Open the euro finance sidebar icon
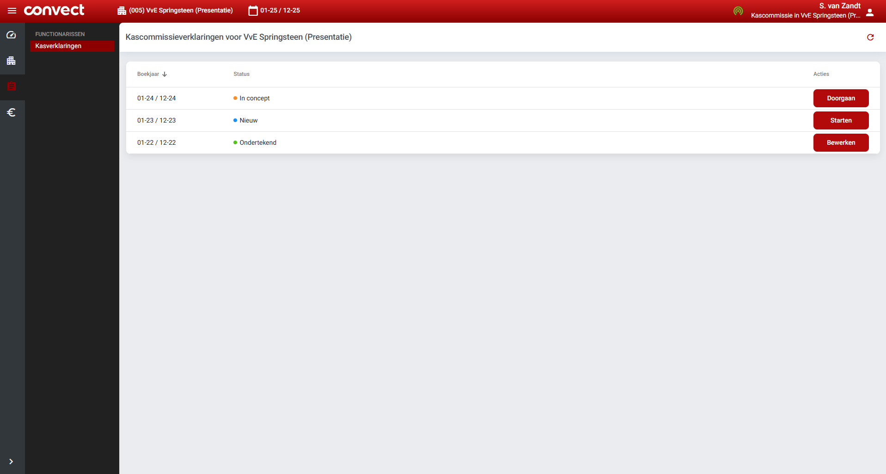The width and height of the screenshot is (886, 474). click(x=12, y=112)
